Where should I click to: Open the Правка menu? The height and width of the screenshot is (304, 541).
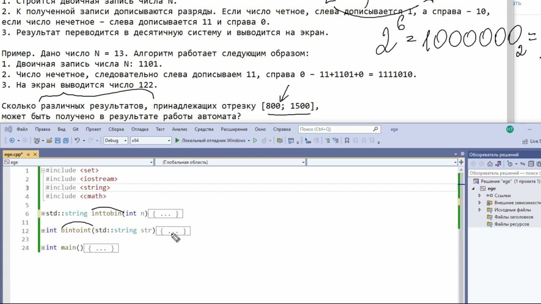click(43, 129)
